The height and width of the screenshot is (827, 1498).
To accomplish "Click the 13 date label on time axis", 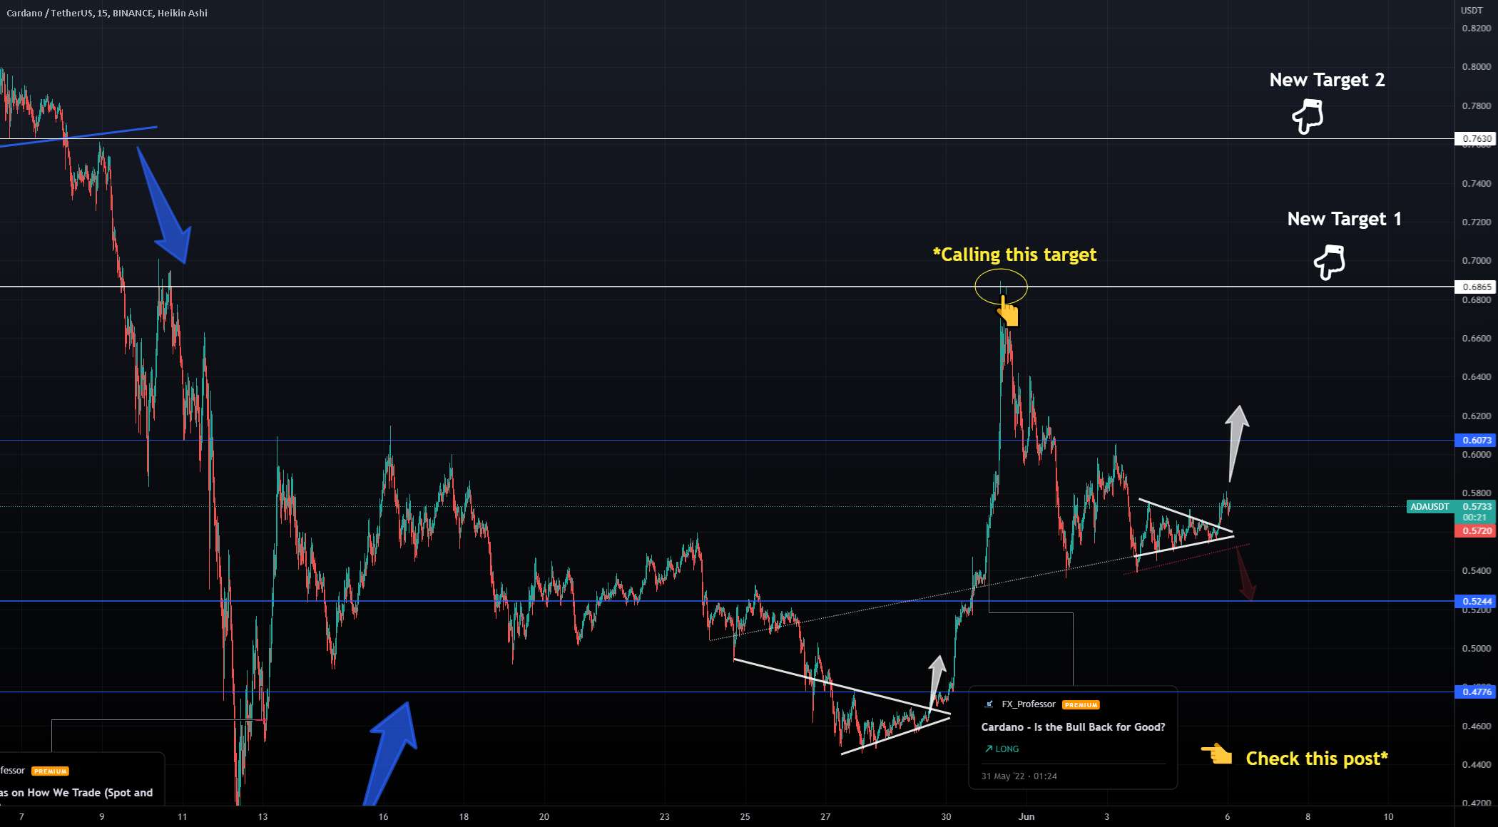I will click(263, 817).
